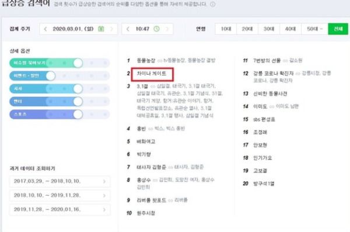Open rank 18 keyword 인기가요
The width and height of the screenshot is (350, 232).
[x=262, y=158]
